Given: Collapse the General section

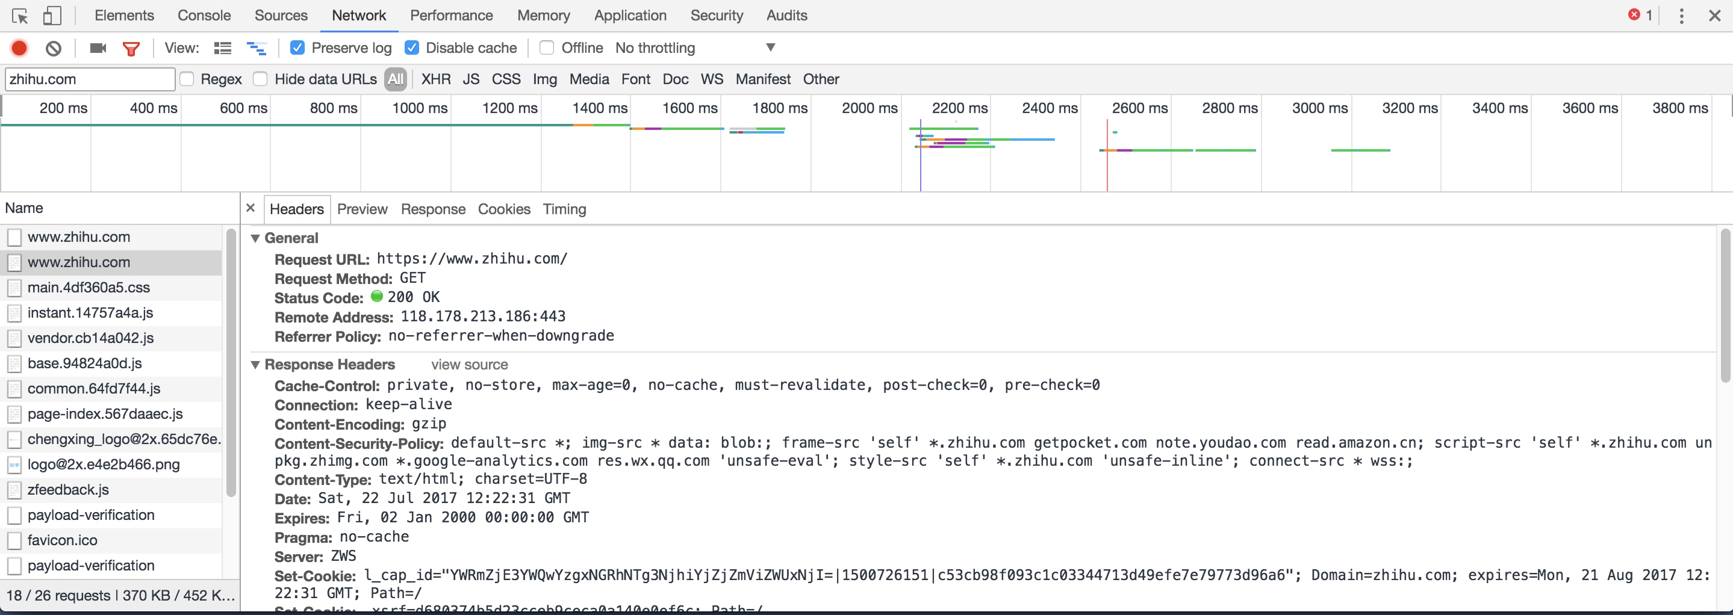Looking at the screenshot, I should click(256, 238).
